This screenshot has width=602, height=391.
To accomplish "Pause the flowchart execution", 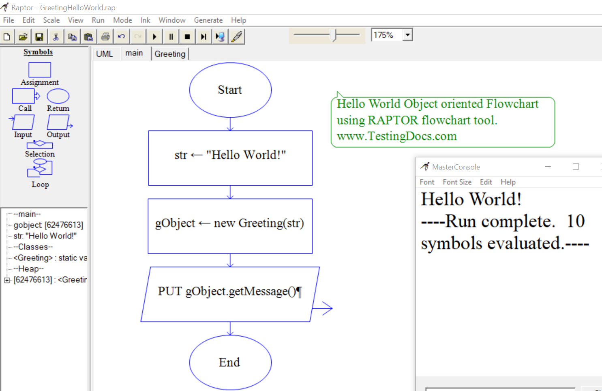I will click(171, 37).
